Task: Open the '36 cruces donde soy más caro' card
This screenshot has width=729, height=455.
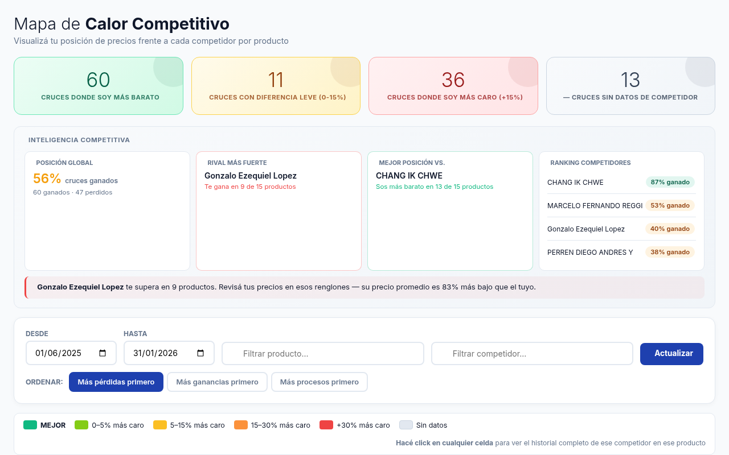Action: pos(453,86)
